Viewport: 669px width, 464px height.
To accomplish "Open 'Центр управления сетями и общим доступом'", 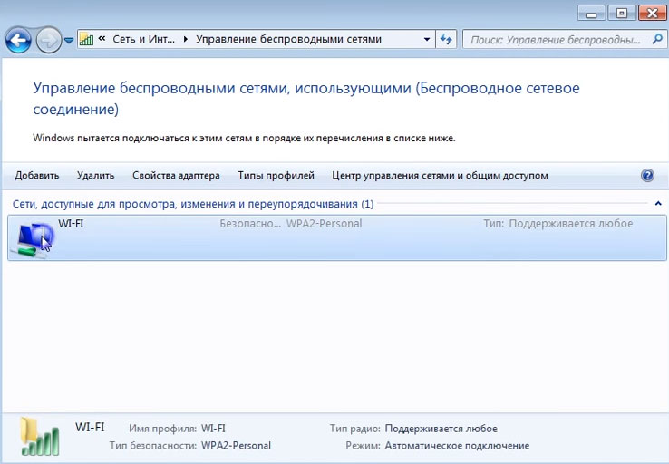I will (x=440, y=175).
